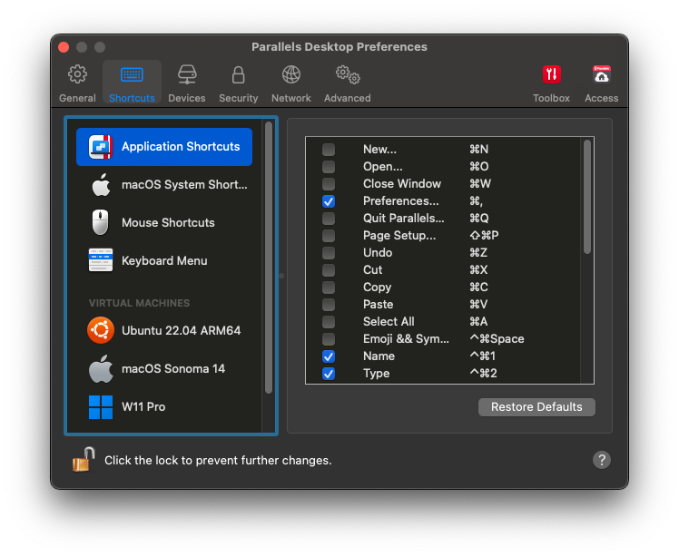This screenshot has height=556, width=679.
Task: Switch to the General tab
Action: pos(77,82)
